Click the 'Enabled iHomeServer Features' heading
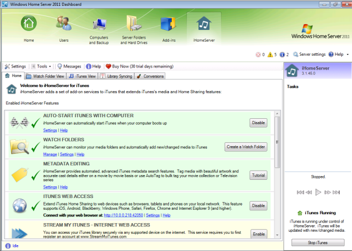The image size is (352, 251). tap(32, 103)
